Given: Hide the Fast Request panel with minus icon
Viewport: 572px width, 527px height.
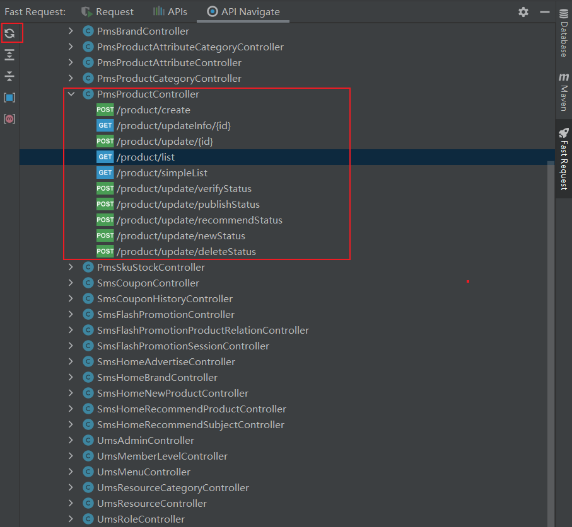Looking at the screenshot, I should pos(545,12).
